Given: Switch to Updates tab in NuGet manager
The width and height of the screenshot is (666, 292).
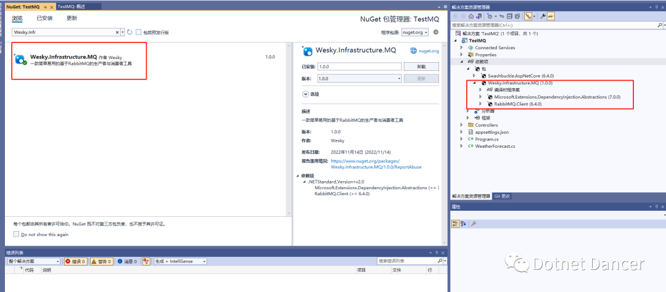Looking at the screenshot, I should coord(72,18).
